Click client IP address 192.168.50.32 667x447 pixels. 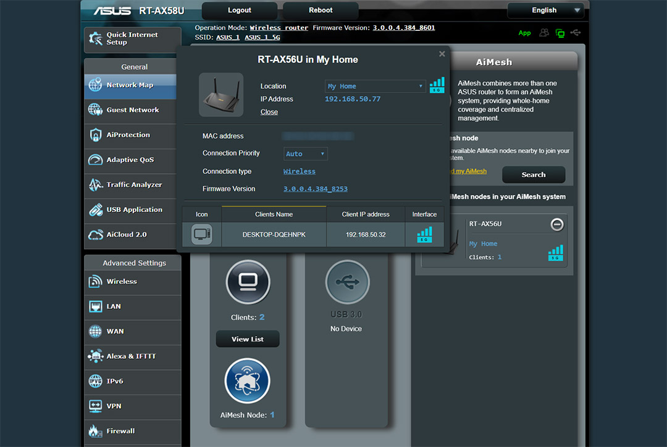tap(366, 235)
